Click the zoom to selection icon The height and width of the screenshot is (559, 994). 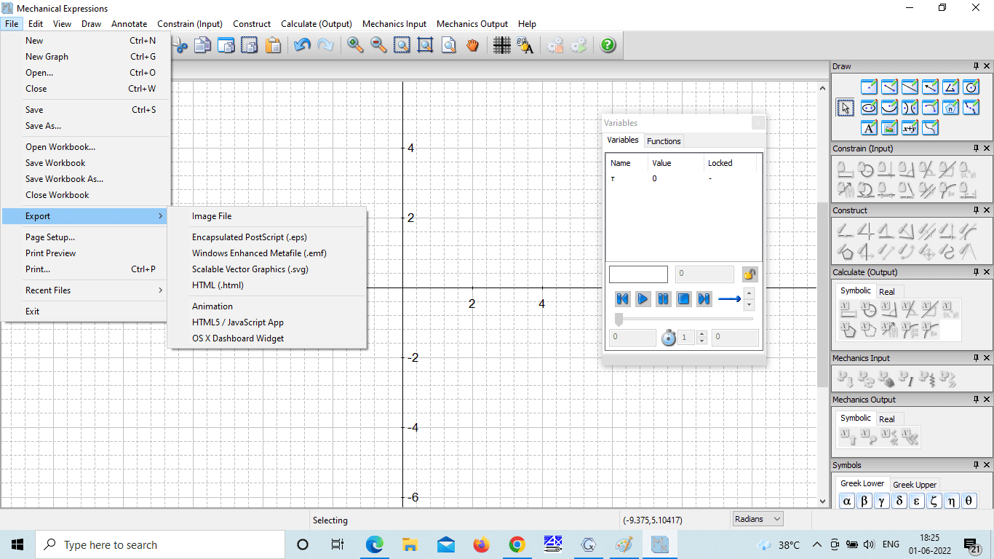(402, 45)
